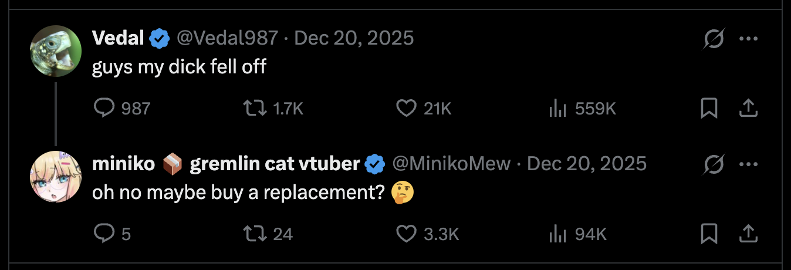Open Grok icon on miniko's tweet
Image resolution: width=791 pixels, height=270 pixels.
tap(714, 165)
